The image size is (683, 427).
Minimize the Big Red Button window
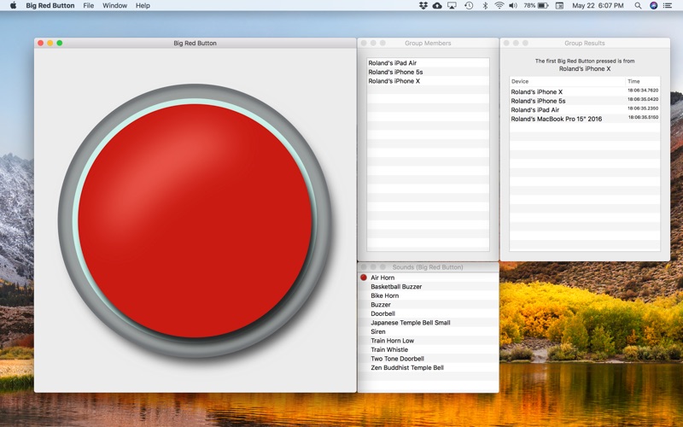[50, 43]
